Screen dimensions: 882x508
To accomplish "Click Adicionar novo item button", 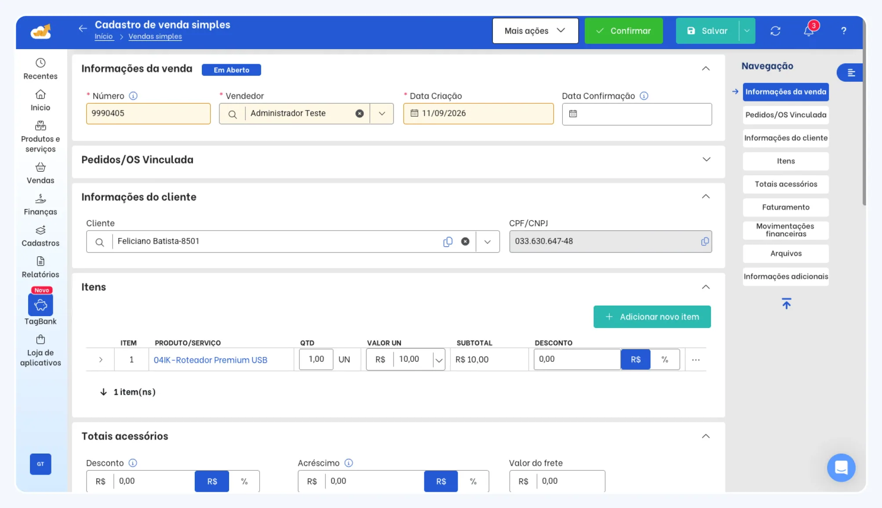I will [x=652, y=317].
